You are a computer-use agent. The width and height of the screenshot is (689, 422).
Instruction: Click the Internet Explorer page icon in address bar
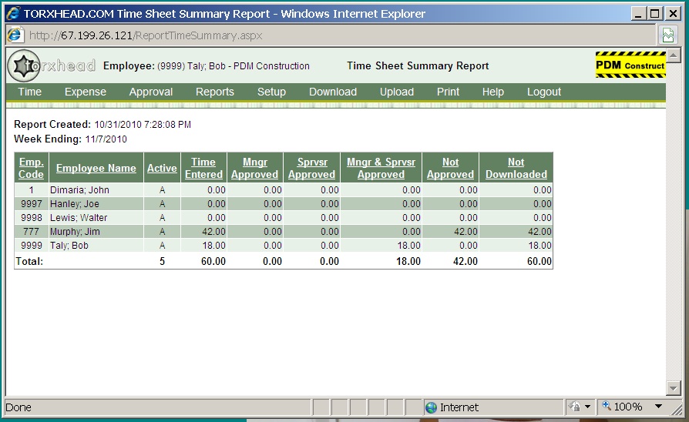click(15, 35)
